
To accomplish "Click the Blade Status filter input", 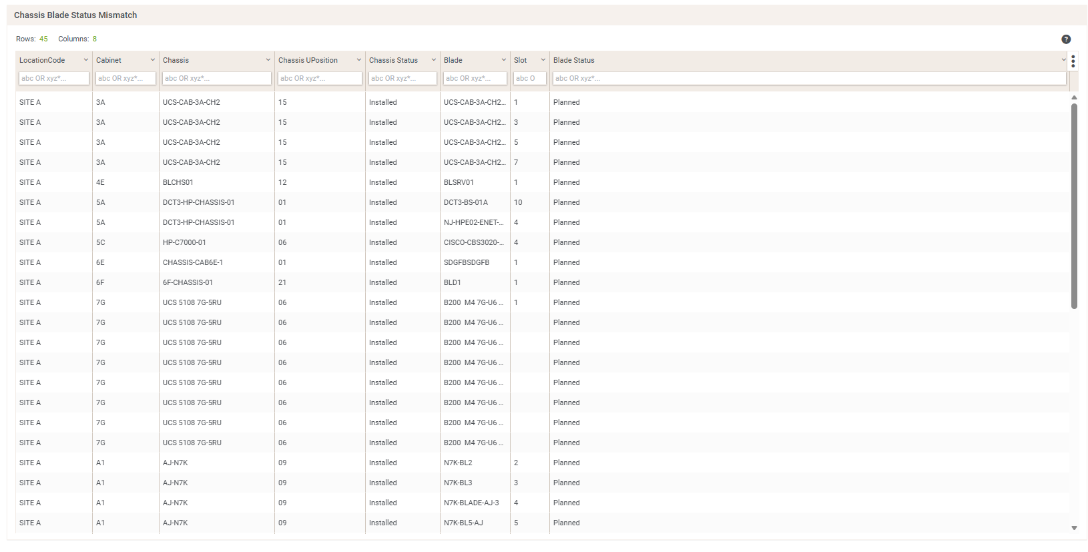I will pos(809,78).
